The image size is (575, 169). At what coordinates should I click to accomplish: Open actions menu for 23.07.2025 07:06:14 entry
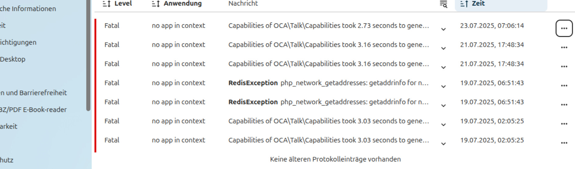(x=564, y=28)
